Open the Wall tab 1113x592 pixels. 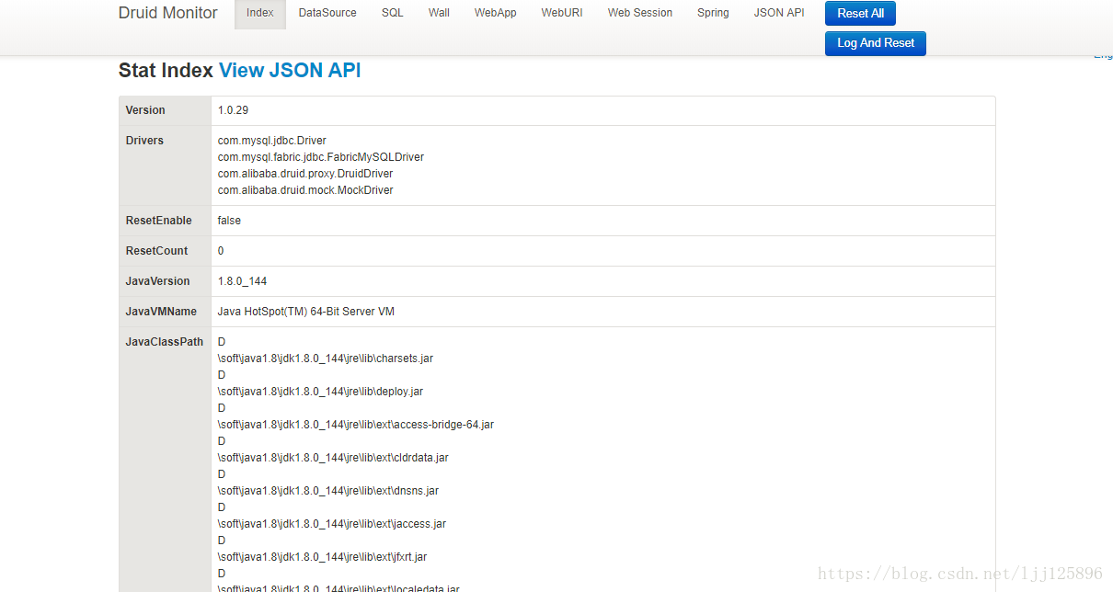coord(439,13)
